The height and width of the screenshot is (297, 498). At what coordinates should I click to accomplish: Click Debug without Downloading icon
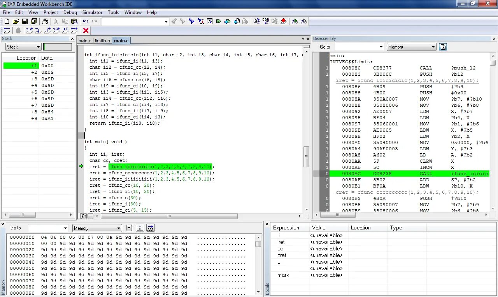303,21
